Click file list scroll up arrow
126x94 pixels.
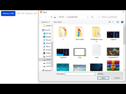pyautogui.click(x=124, y=25)
